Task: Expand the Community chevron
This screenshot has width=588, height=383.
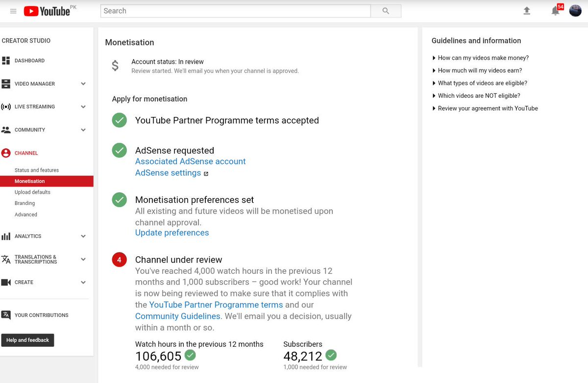Action: point(83,130)
